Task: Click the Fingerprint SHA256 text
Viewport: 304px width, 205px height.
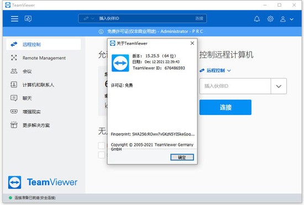Action: click(x=153, y=134)
